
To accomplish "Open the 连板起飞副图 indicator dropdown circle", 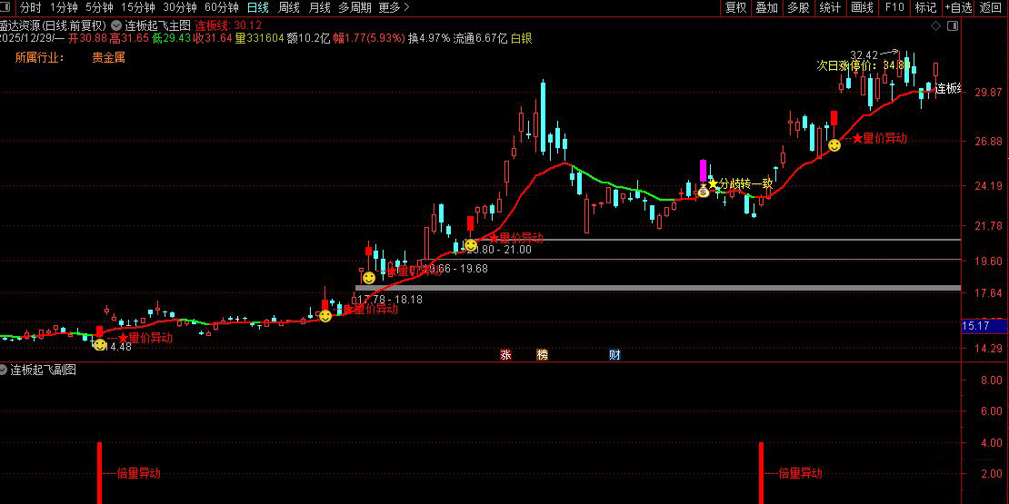I will (x=4, y=370).
